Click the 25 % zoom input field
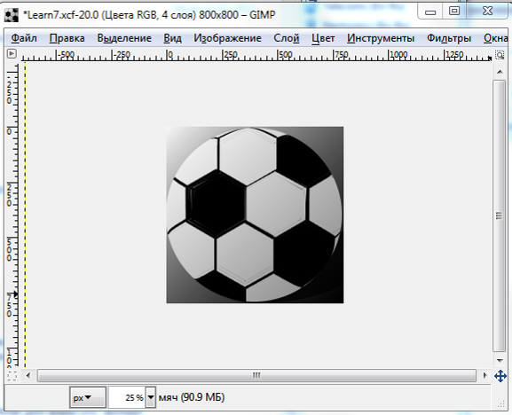Image resolution: width=512 pixels, height=415 pixels. tap(128, 397)
